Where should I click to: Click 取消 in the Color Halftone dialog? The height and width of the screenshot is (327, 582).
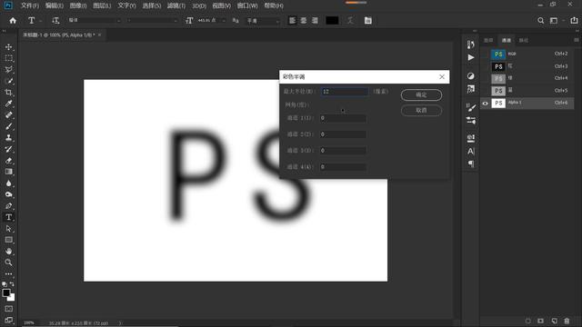pos(421,111)
